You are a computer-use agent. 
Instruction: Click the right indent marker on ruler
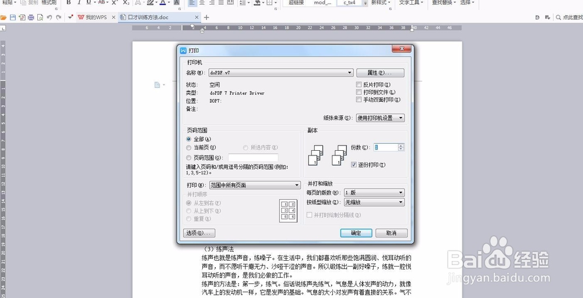pyautogui.click(x=412, y=29)
